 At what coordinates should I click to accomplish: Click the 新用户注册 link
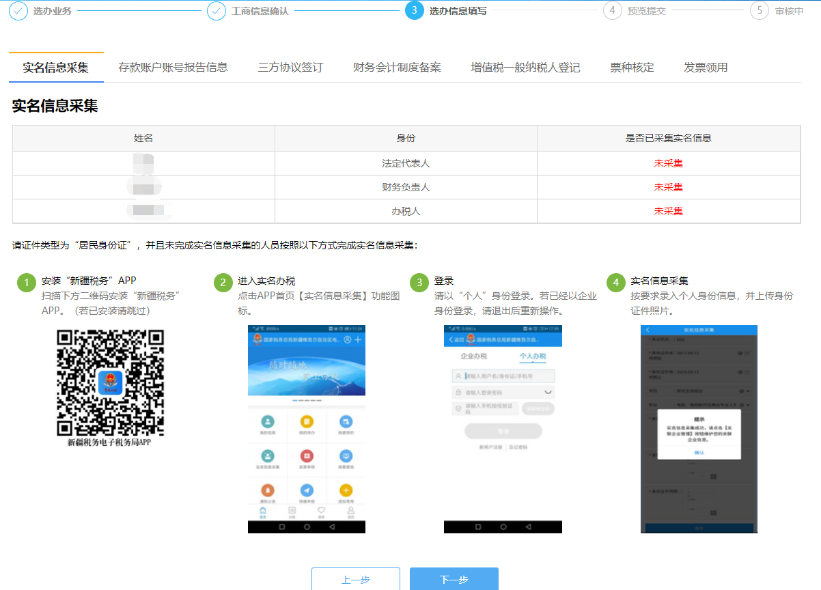tap(490, 447)
